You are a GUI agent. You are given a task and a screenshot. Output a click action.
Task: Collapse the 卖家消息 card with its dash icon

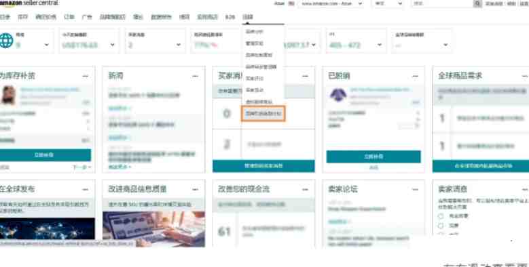tap(525, 190)
